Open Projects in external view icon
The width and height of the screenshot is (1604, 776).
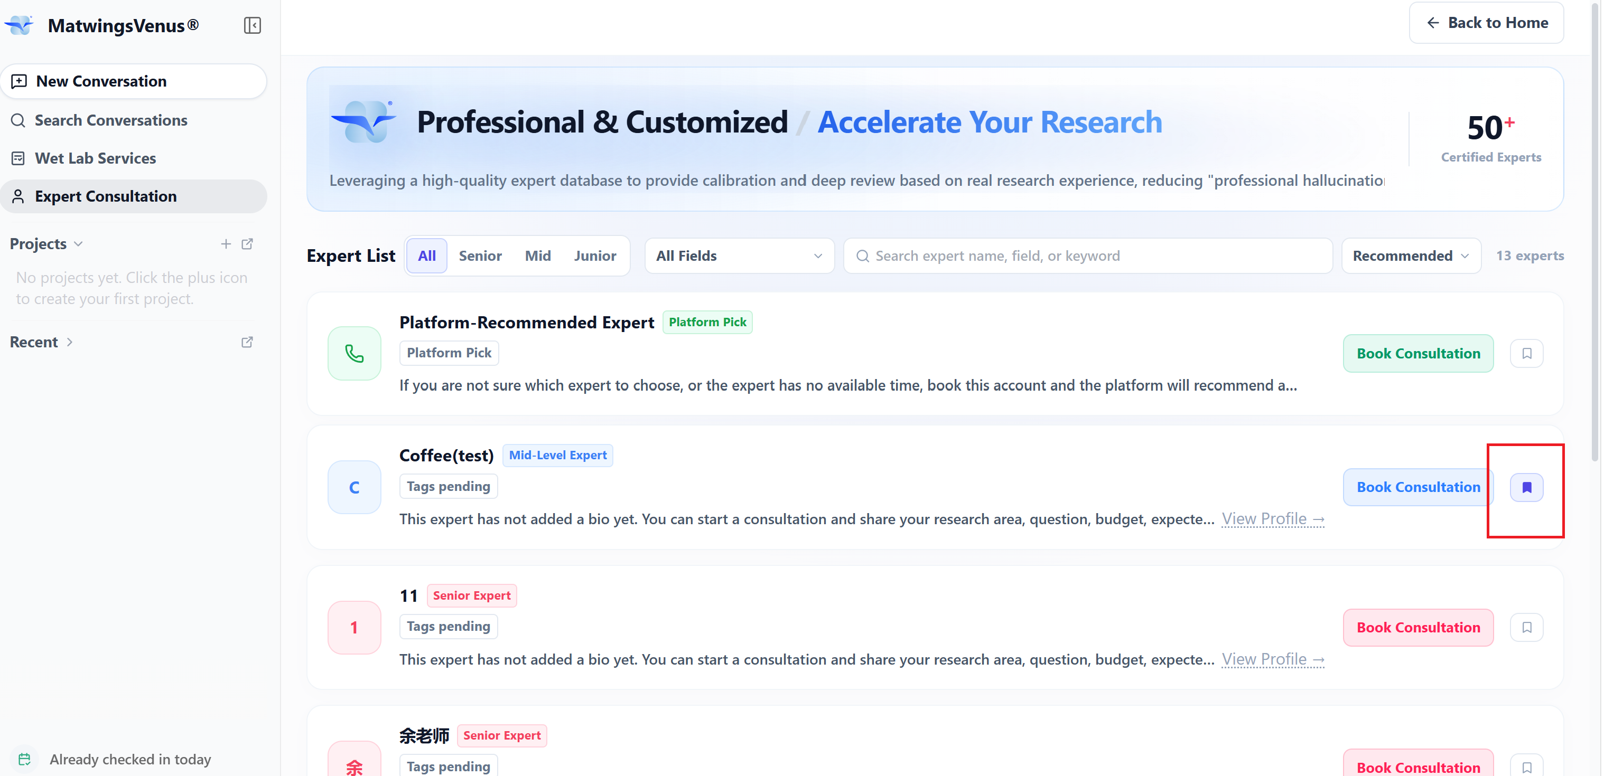[247, 244]
